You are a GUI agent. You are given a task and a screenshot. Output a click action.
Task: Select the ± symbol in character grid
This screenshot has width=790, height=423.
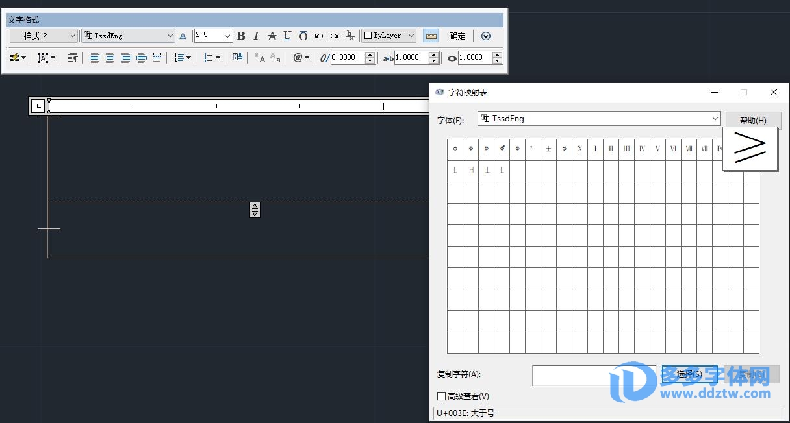point(548,149)
